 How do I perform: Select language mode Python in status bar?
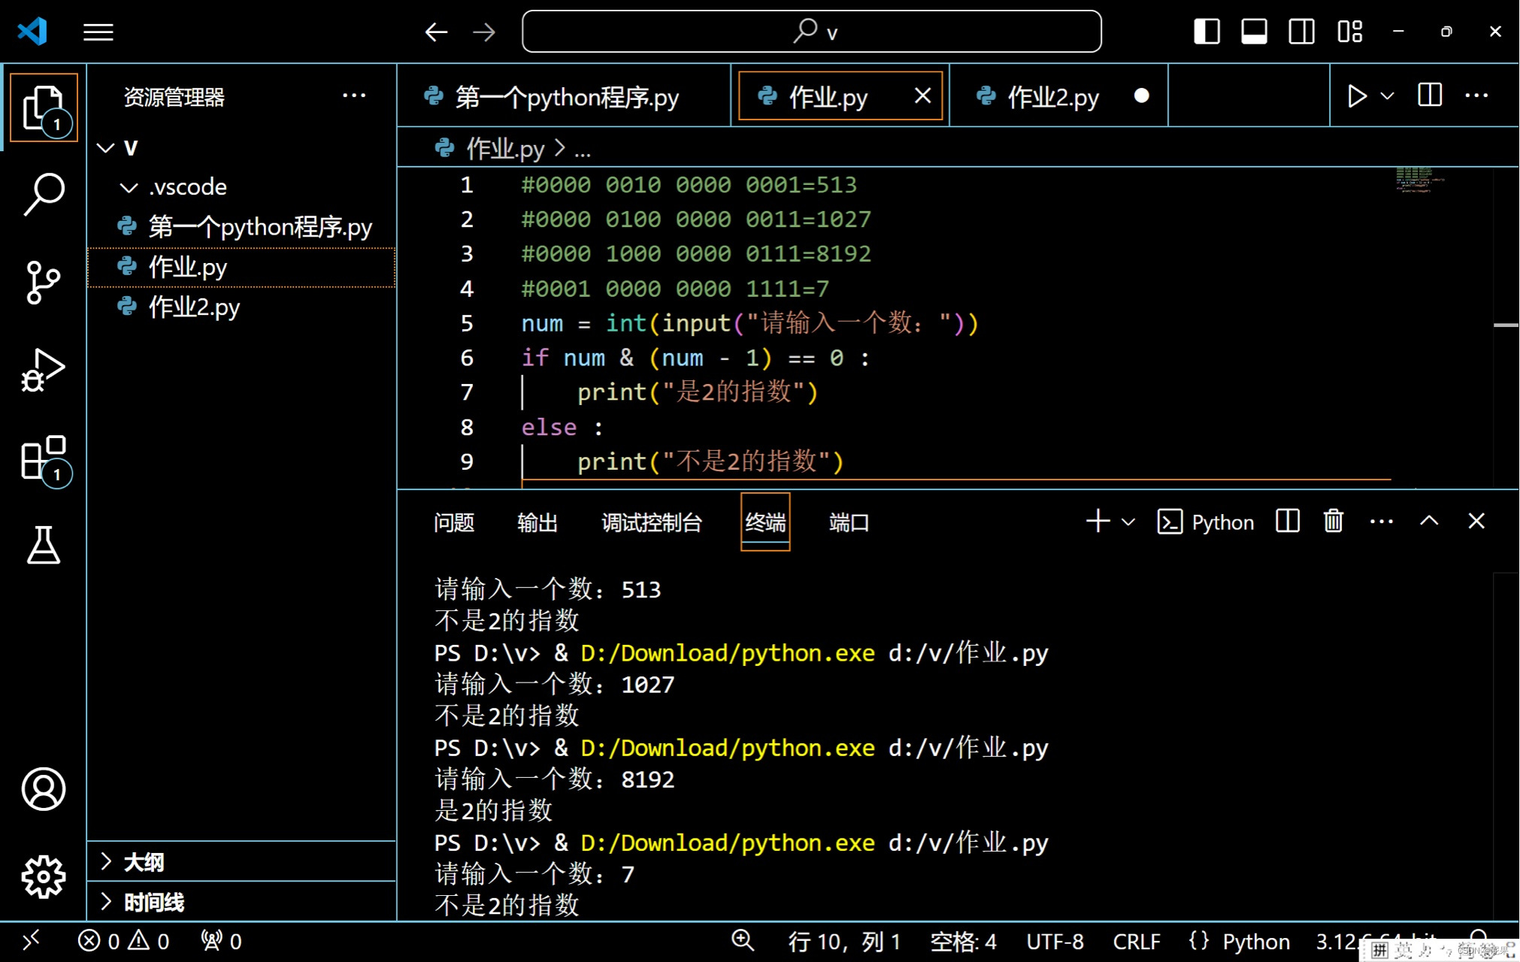pos(1255,941)
